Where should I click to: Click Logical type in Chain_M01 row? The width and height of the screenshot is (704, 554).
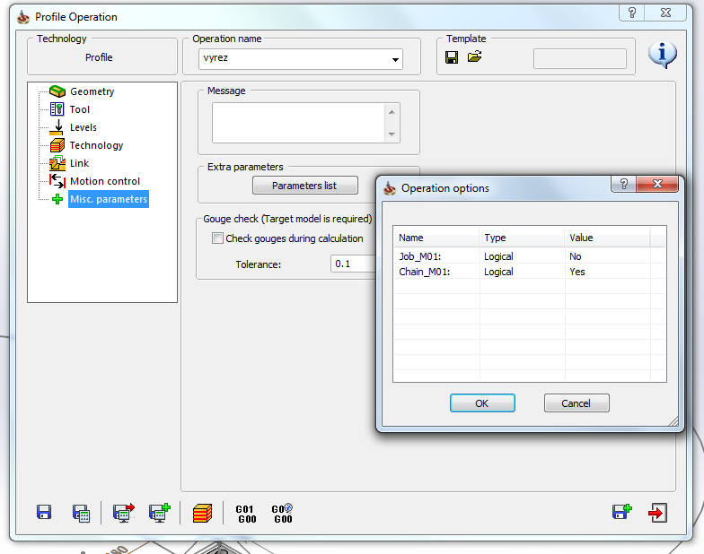(498, 272)
